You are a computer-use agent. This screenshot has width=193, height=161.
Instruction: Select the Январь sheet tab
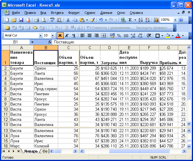tap(31, 151)
